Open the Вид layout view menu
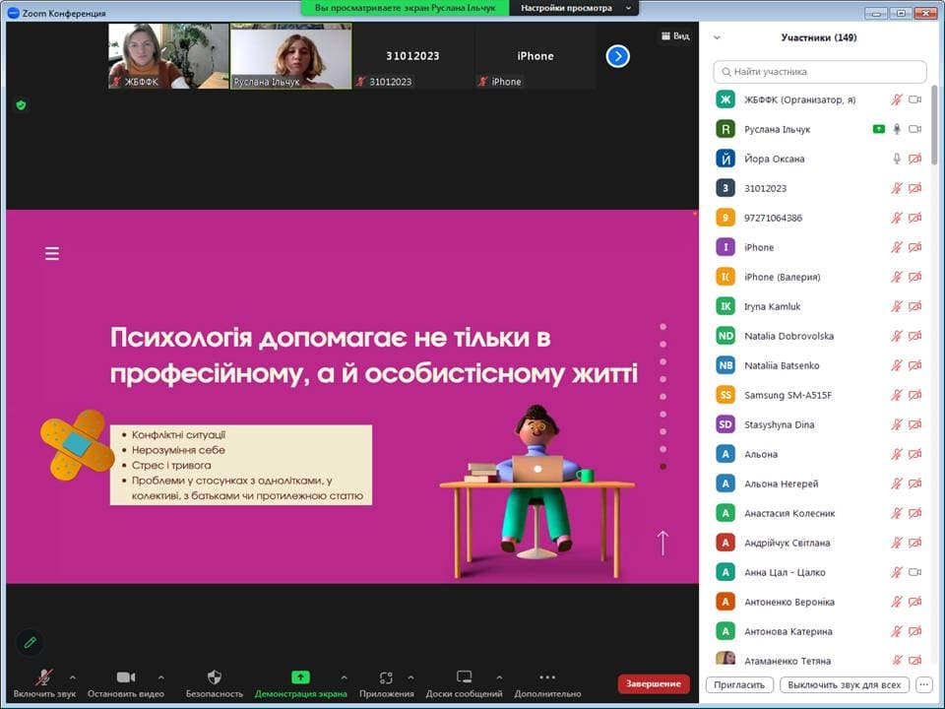This screenshot has width=945, height=709. pyautogui.click(x=675, y=36)
